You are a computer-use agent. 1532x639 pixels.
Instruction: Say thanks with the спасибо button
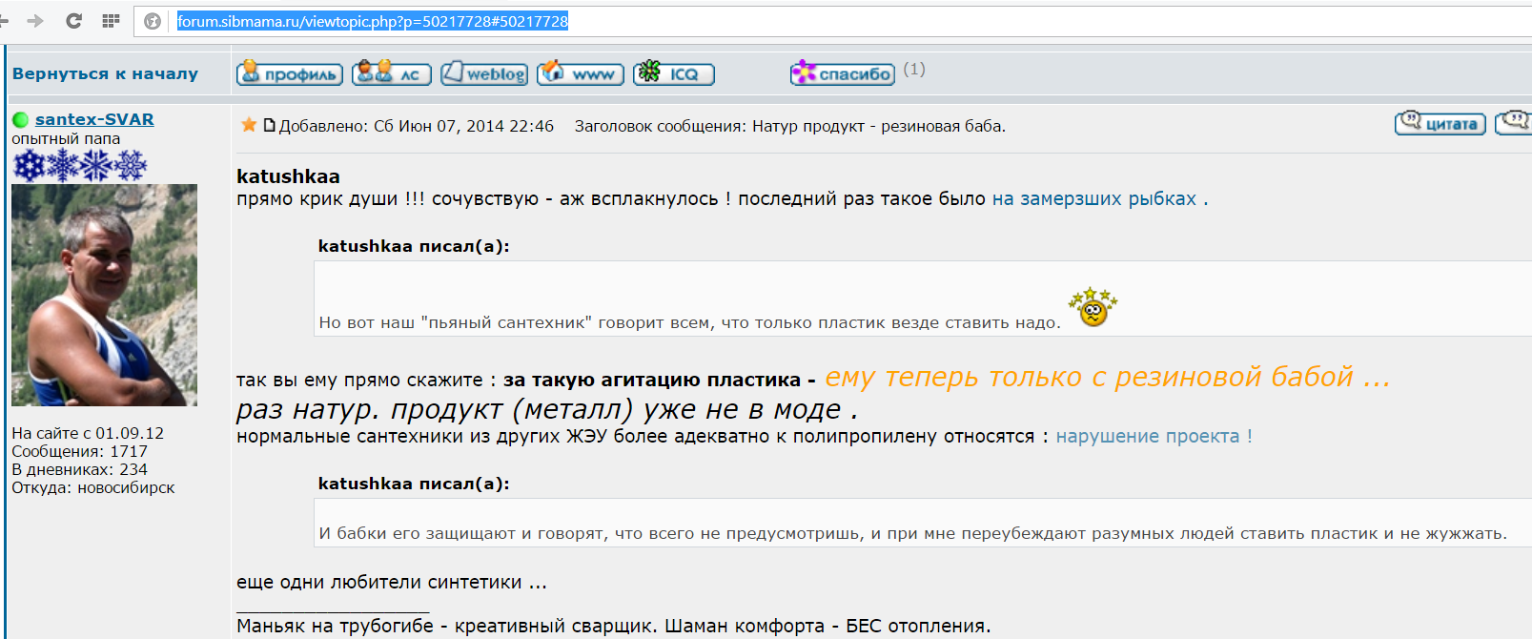(843, 72)
